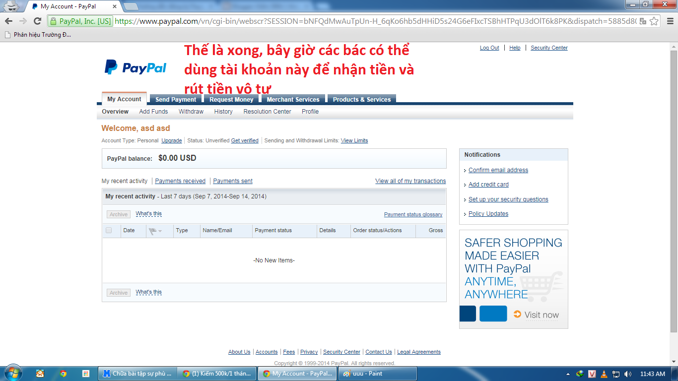Switch to Kiếm 500k/1 thán... taskbar window
The height and width of the screenshot is (381, 678).
(x=217, y=374)
